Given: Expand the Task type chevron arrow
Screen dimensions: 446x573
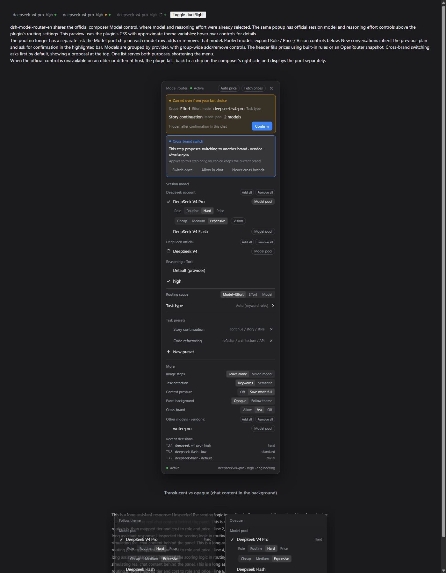Looking at the screenshot, I should click(273, 306).
